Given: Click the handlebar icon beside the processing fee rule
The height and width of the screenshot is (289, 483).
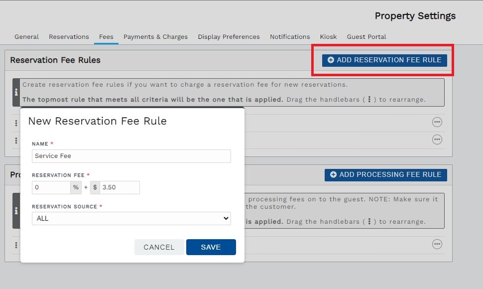Looking at the screenshot, I should tap(16, 244).
